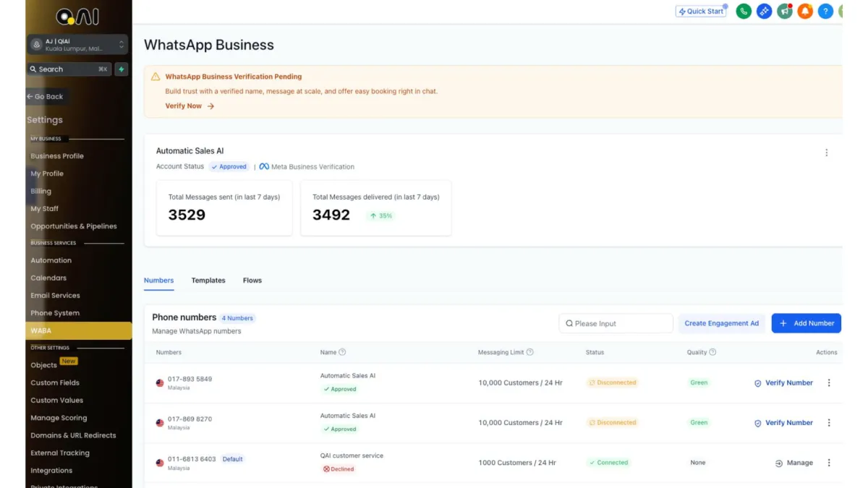Open the Automatic Sales AI account options menu
Image resolution: width=868 pixels, height=488 pixels.
click(x=827, y=153)
